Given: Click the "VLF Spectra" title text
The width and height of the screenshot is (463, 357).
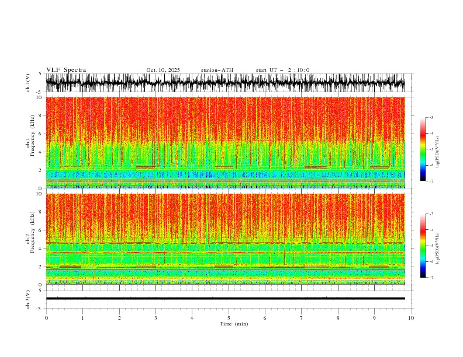Looking at the screenshot, I should point(66,70).
